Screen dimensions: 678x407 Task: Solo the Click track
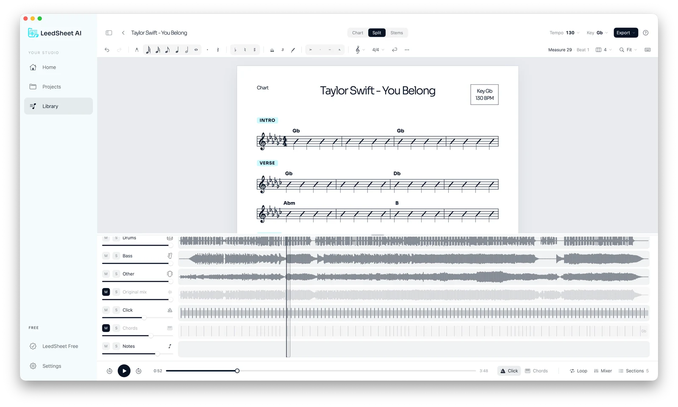(x=117, y=310)
